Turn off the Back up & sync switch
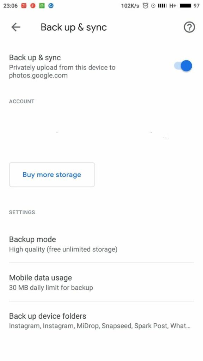This screenshot has width=203, height=361. click(183, 66)
